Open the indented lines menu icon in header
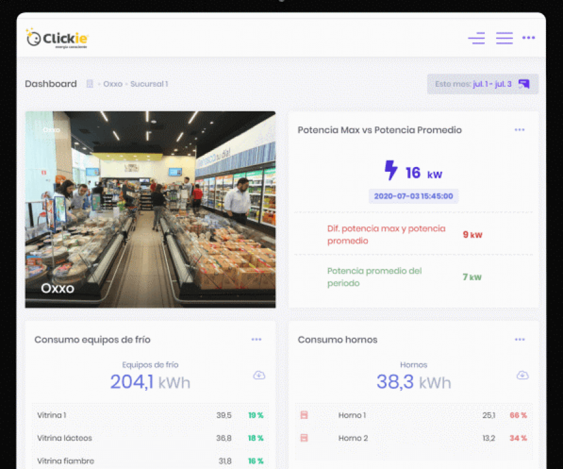 pyautogui.click(x=477, y=38)
